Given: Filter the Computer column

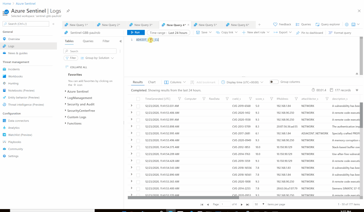Looking at the screenshot, I should (x=204, y=99).
